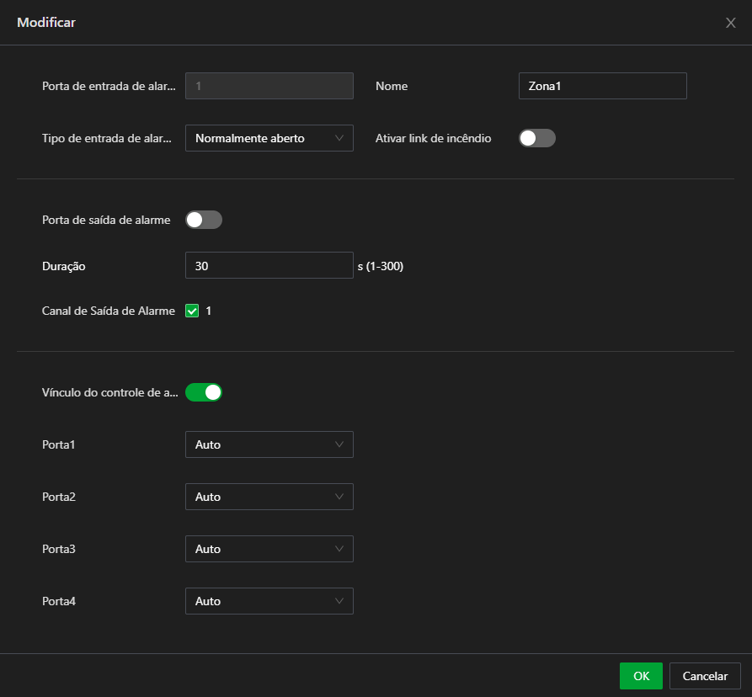Screen dimensions: 752x697
Task: Click the chevron arrow in Porta2 dropdown
Action: coord(339,497)
